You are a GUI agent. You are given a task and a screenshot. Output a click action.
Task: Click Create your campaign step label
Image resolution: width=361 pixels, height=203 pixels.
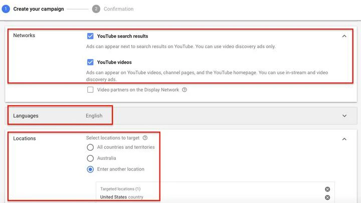tap(39, 9)
